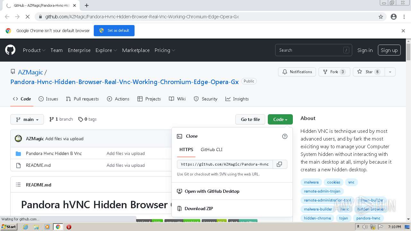Open the 1 branch link

click(61, 119)
